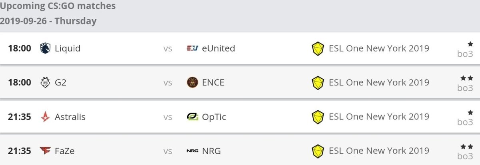The height and width of the screenshot is (165, 480).
Task: Open ESL One New York 2019 in G2 row
Action: (x=379, y=83)
